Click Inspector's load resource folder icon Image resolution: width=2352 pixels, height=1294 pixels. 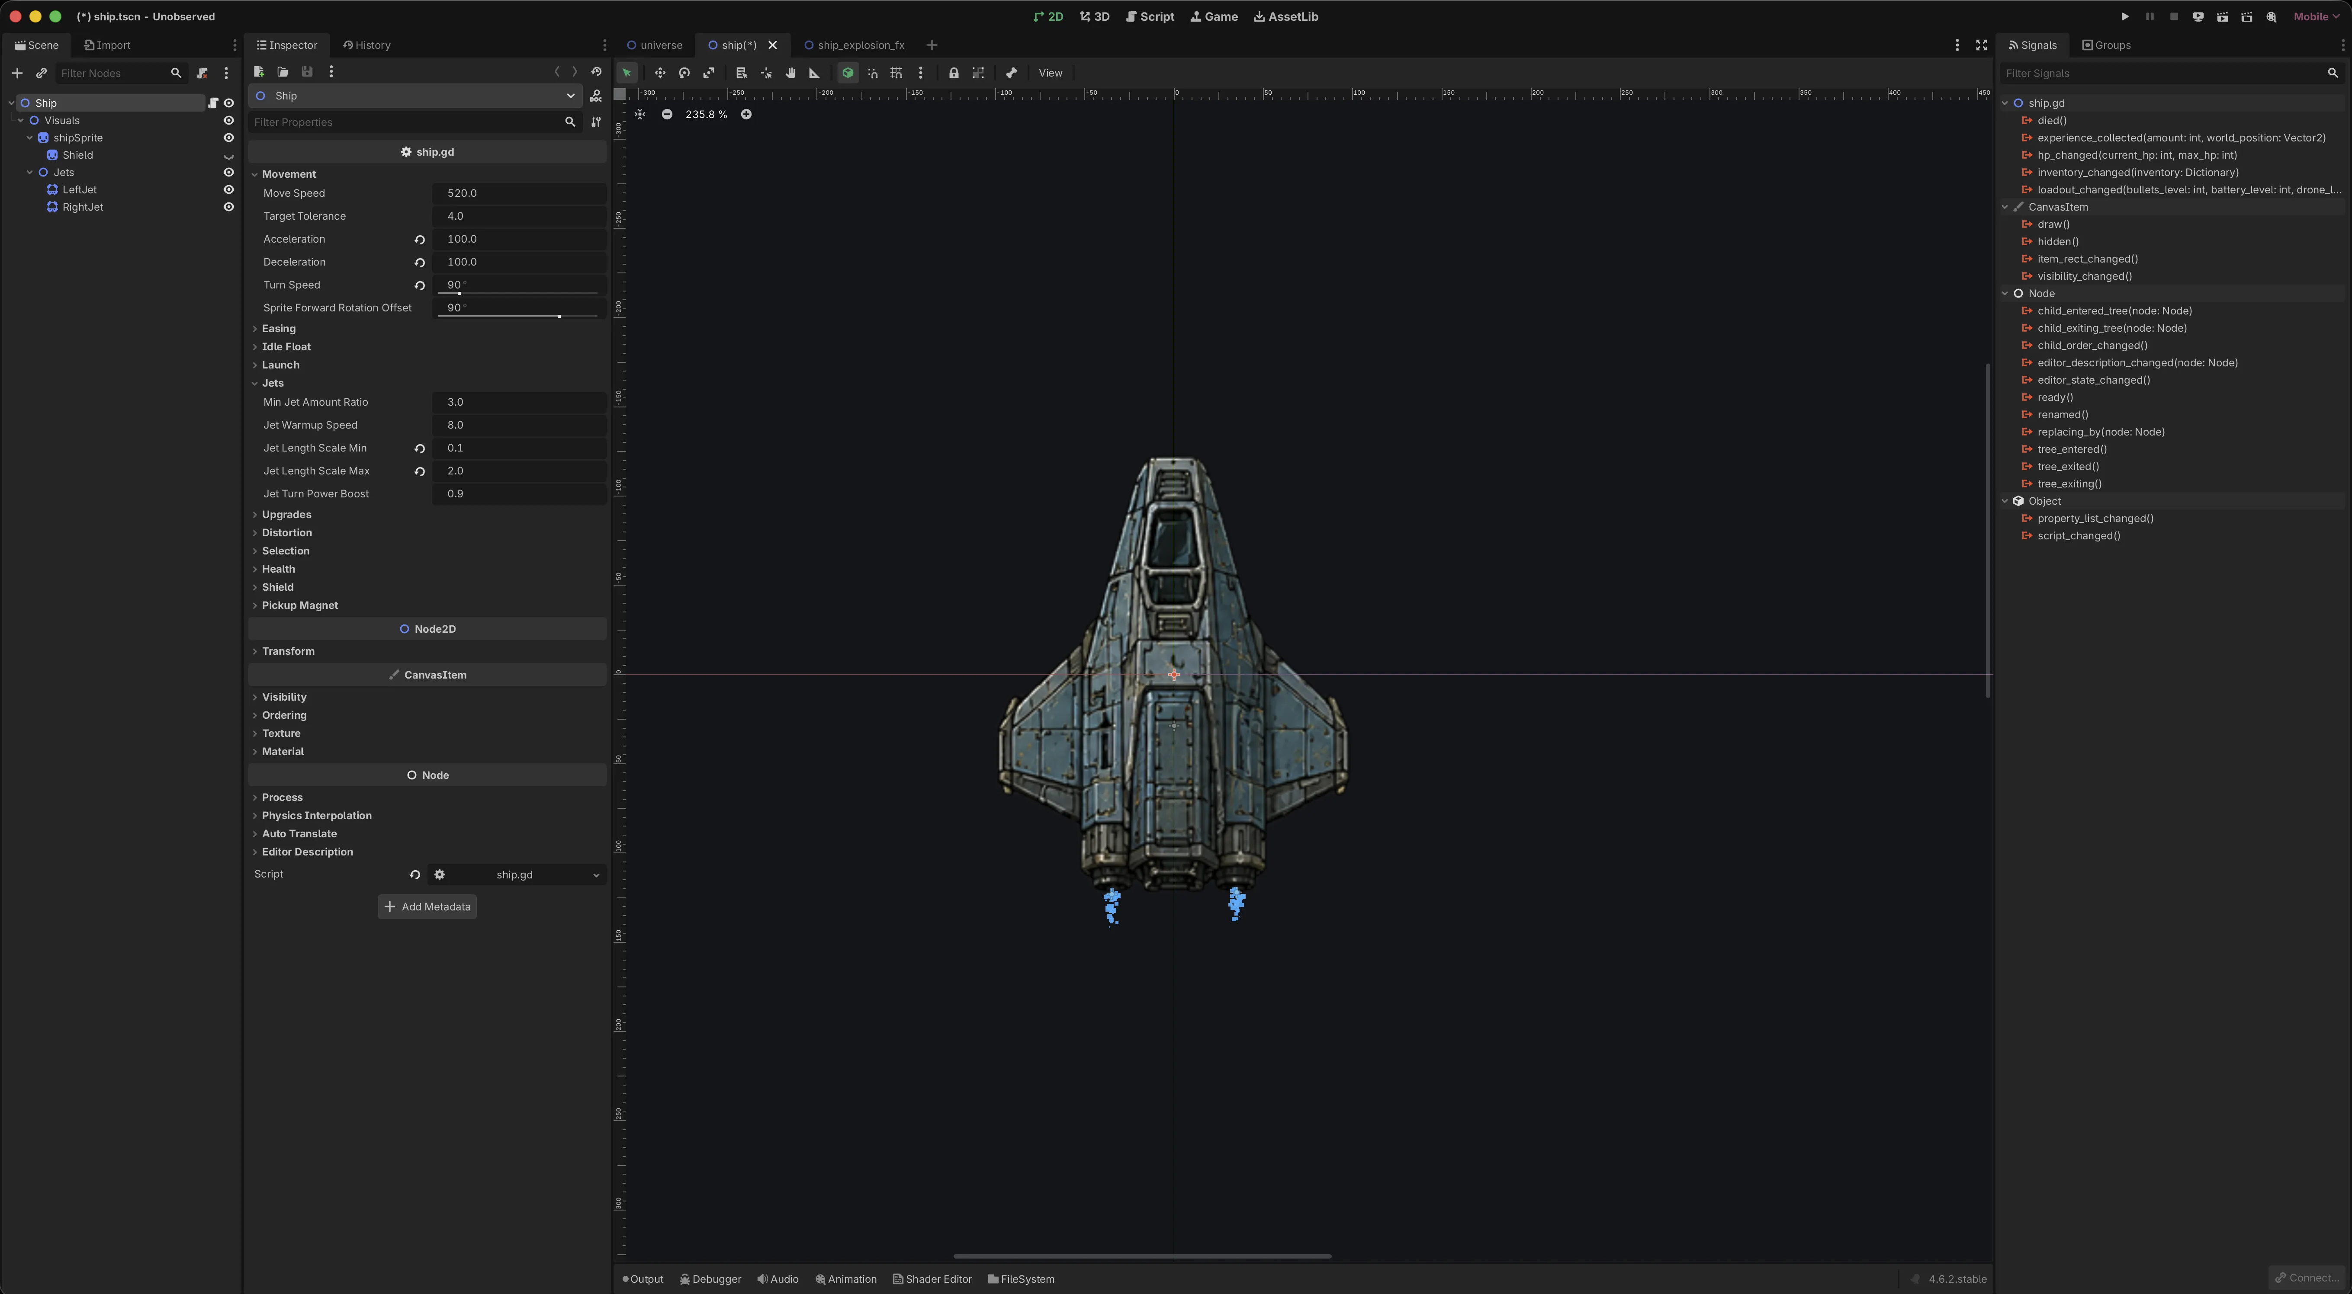pos(283,71)
